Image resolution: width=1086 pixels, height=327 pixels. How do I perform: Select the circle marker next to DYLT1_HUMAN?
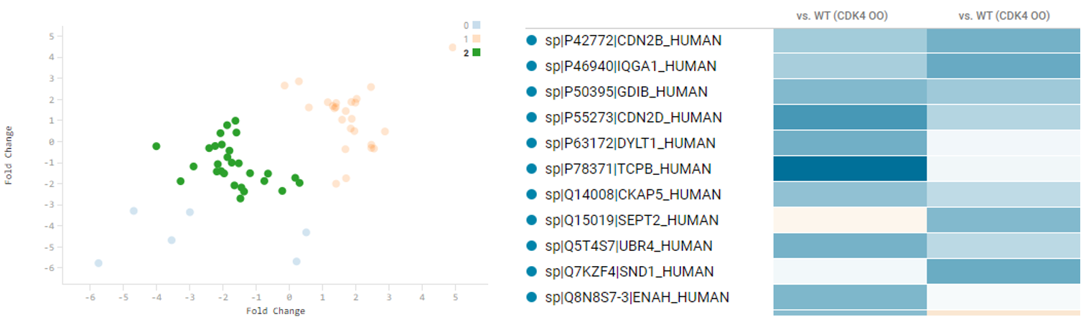[532, 143]
